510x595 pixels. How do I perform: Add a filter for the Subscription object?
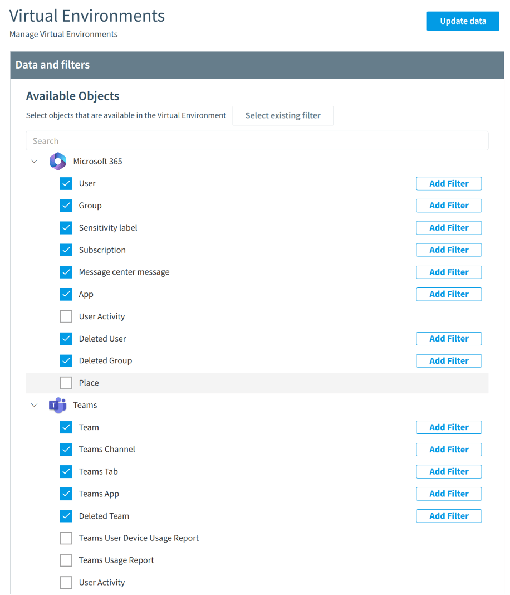tap(449, 250)
